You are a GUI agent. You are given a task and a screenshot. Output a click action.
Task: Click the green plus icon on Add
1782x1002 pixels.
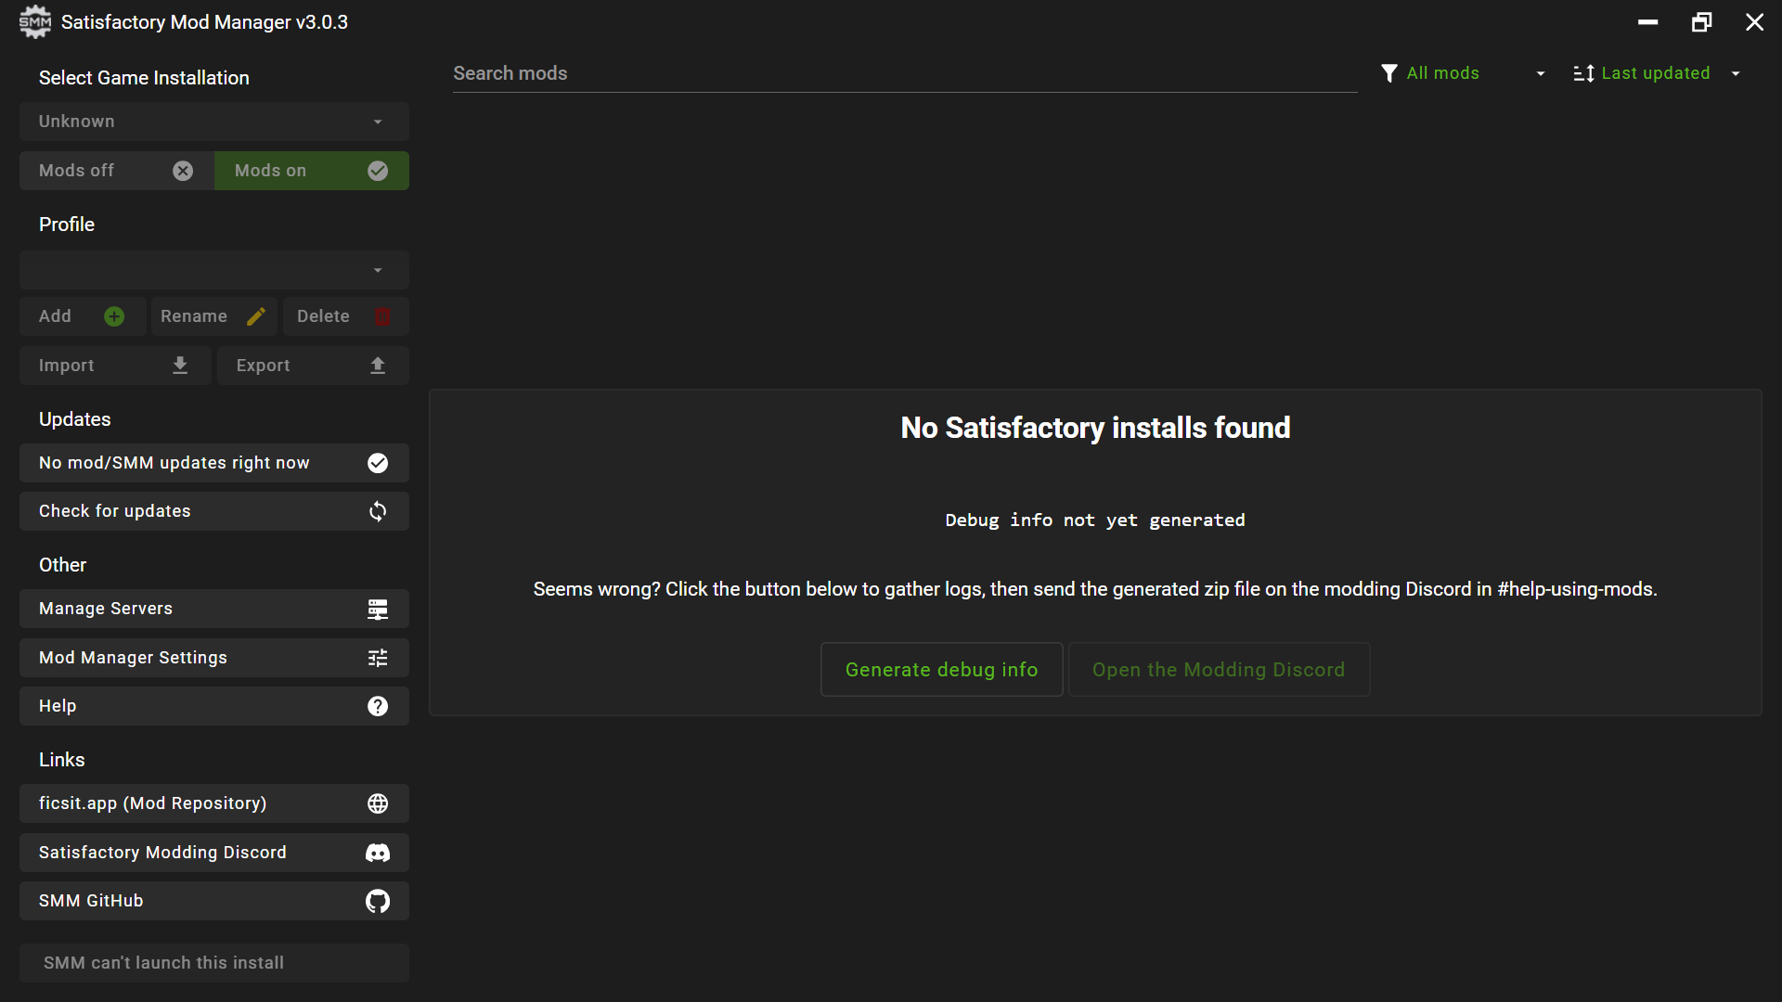pyautogui.click(x=114, y=316)
